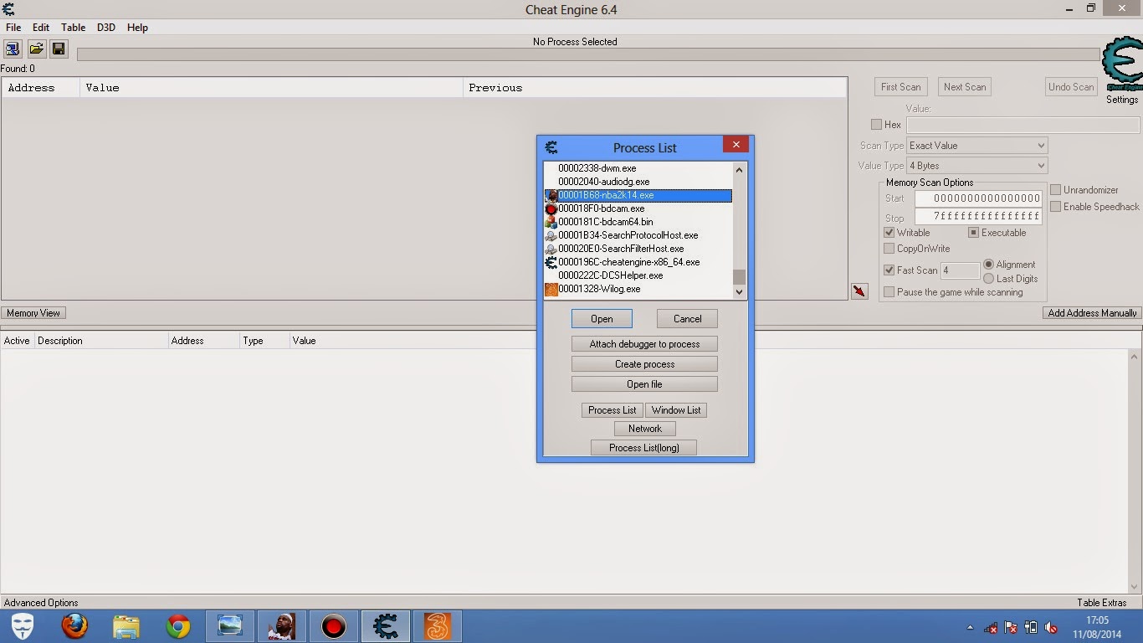This screenshot has height=643, width=1143.
Task: Select the Cheat Engine icon on the taskbar
Action: [x=386, y=625]
